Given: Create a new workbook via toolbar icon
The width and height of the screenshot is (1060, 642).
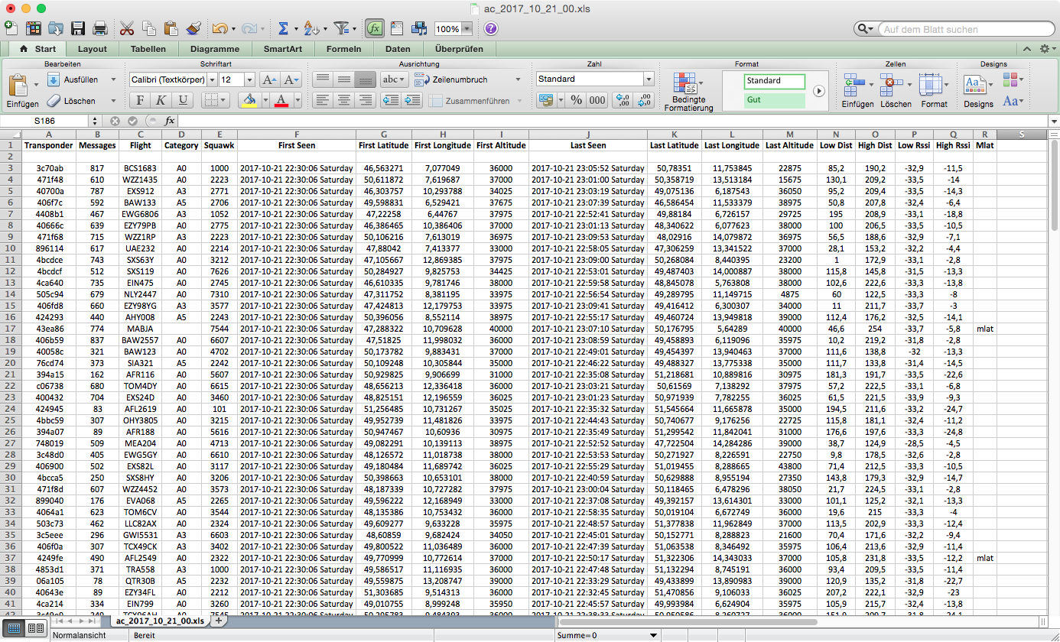Looking at the screenshot, I should [x=11, y=28].
